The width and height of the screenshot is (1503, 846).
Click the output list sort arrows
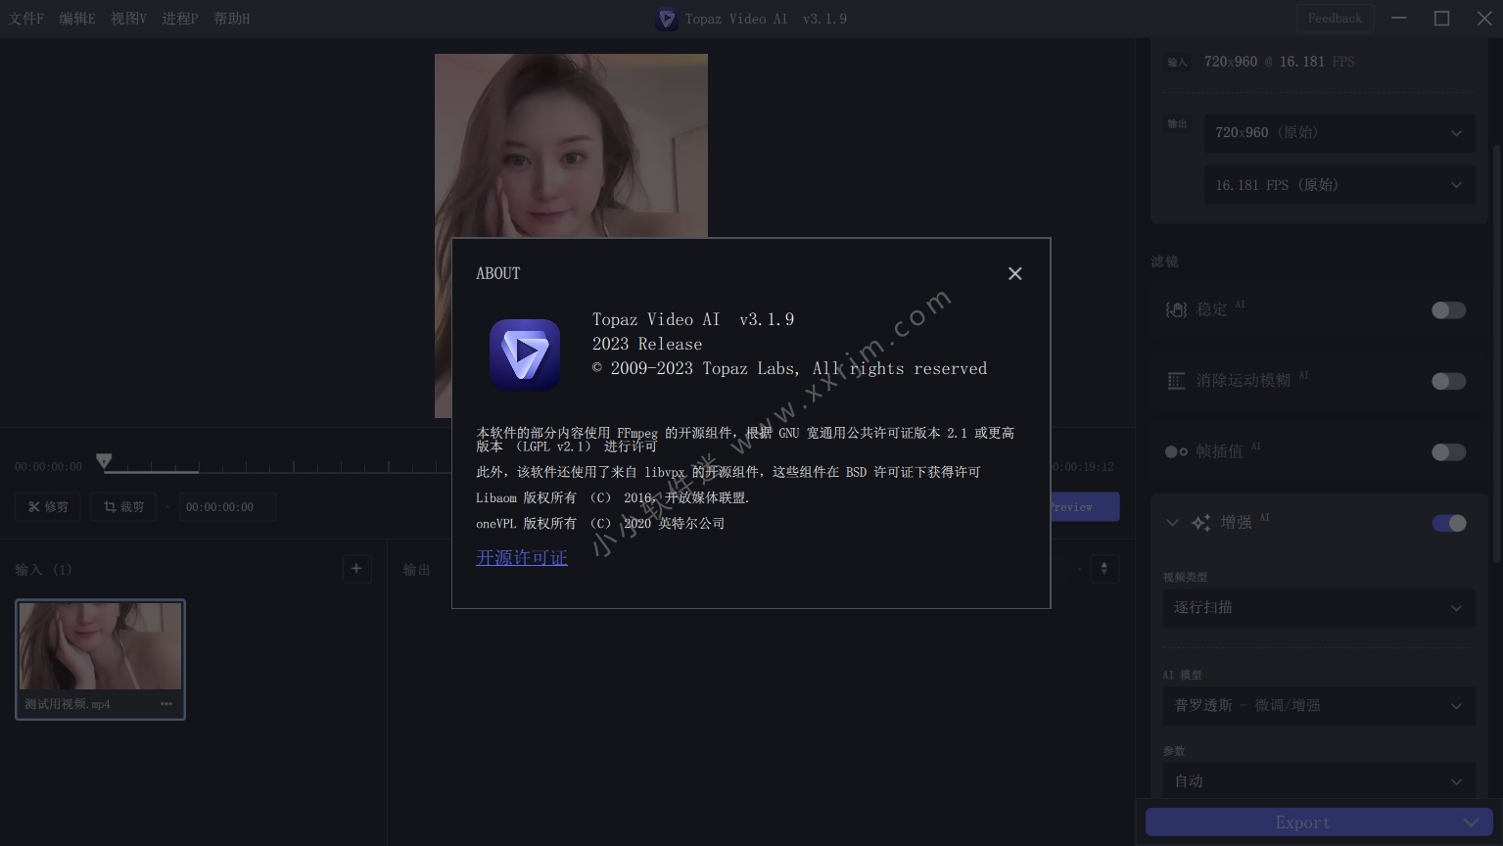pyautogui.click(x=1104, y=569)
